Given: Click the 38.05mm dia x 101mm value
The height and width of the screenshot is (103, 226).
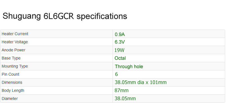Looking at the screenshot, I should [x=141, y=82].
